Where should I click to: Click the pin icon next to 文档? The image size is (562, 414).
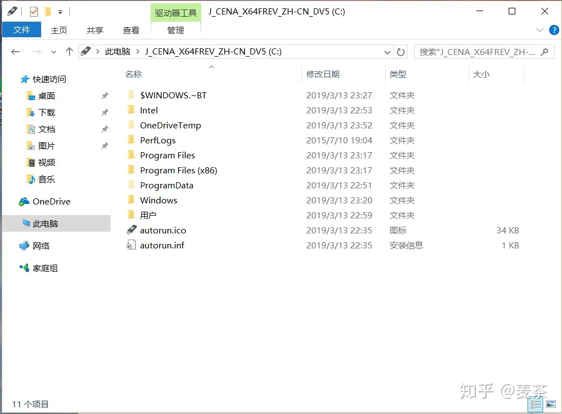(105, 129)
